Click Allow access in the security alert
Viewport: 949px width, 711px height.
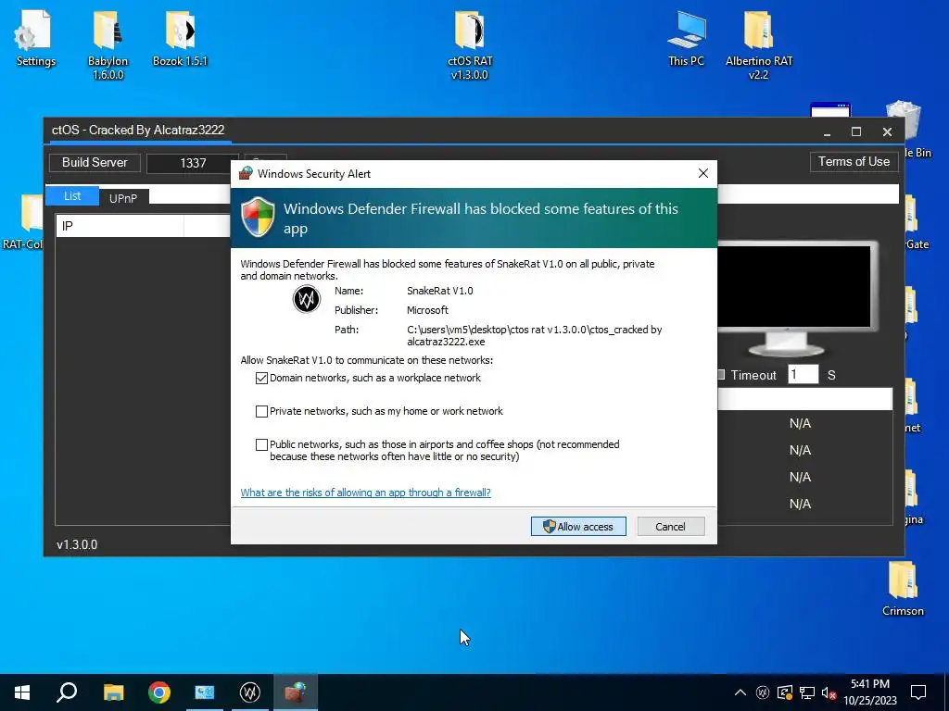[x=578, y=526]
